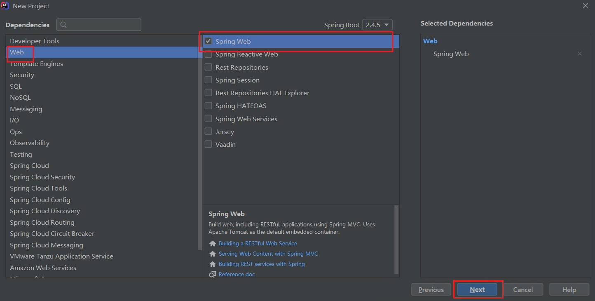Click the Spring Web description panel scrollbar

click(397, 239)
